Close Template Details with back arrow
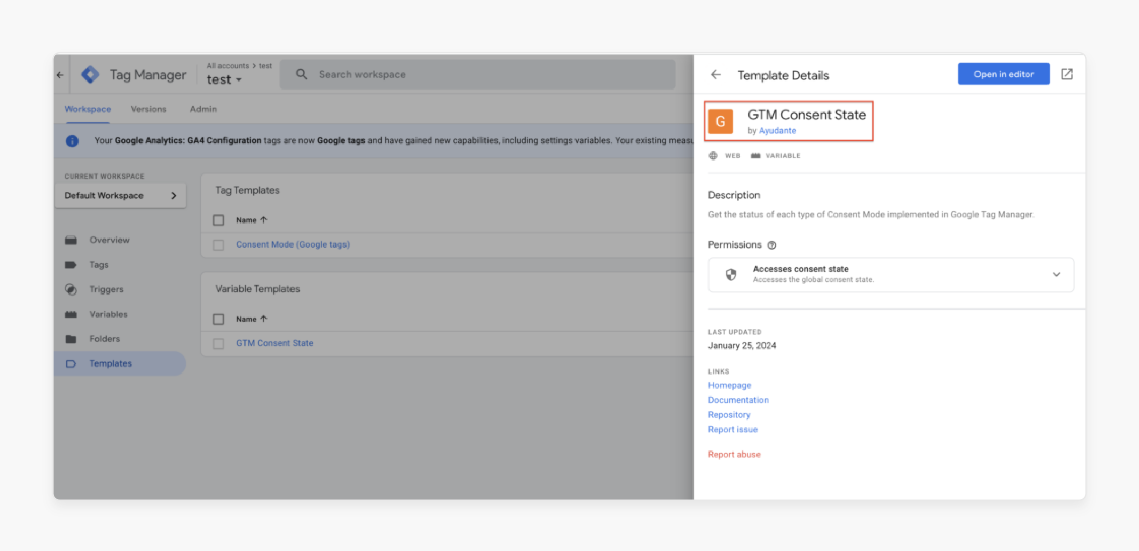The width and height of the screenshot is (1139, 551). click(x=716, y=75)
